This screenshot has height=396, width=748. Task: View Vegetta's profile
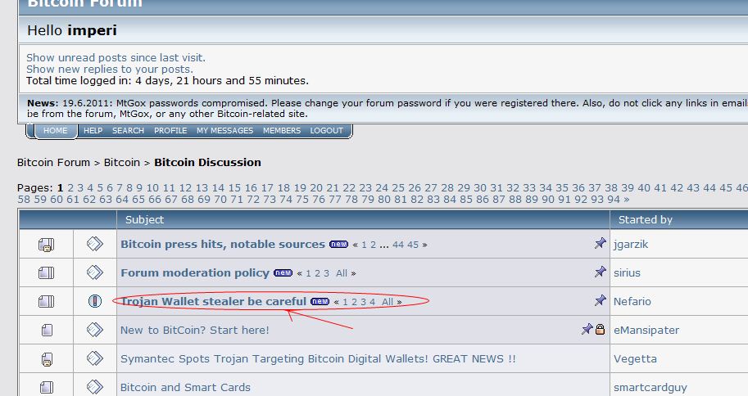pyautogui.click(x=635, y=359)
